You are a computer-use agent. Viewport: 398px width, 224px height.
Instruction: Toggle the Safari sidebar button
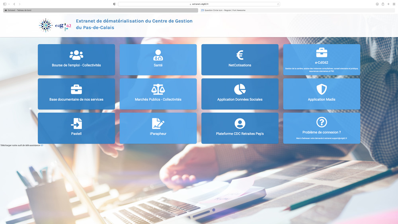[5, 4]
